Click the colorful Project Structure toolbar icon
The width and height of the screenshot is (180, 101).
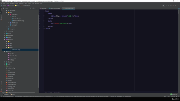(173, 6)
